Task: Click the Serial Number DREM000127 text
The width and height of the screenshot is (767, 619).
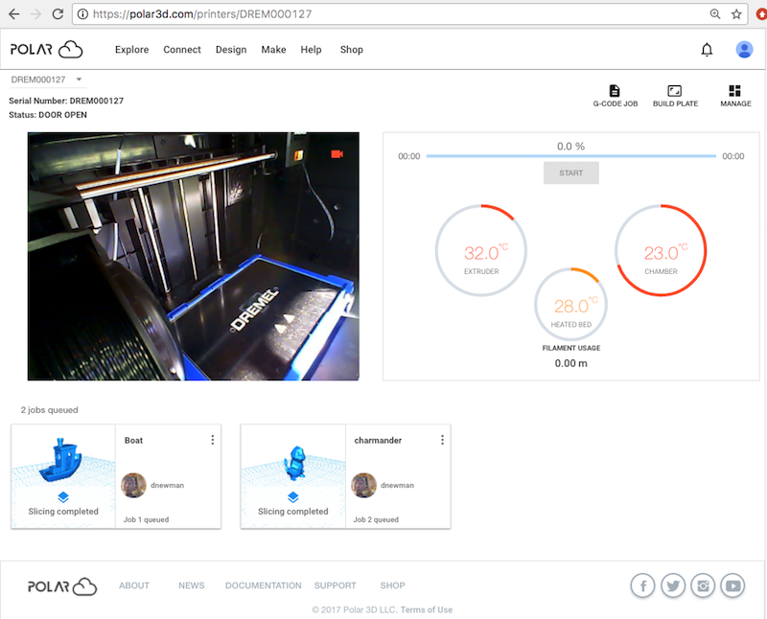Action: coord(66,101)
